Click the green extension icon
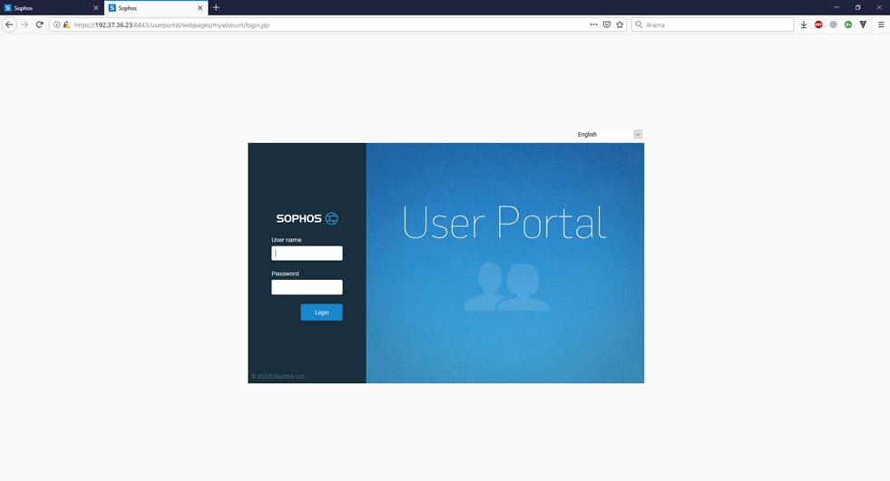Viewport: 890px width, 481px height. tap(848, 24)
